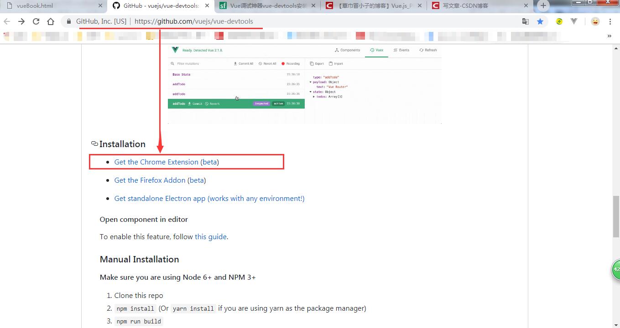Close the vueBook.html tab

(x=100, y=6)
